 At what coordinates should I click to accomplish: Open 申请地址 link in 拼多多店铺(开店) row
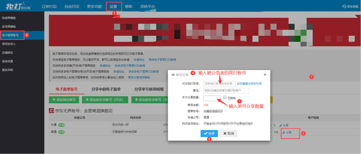(105, 65)
